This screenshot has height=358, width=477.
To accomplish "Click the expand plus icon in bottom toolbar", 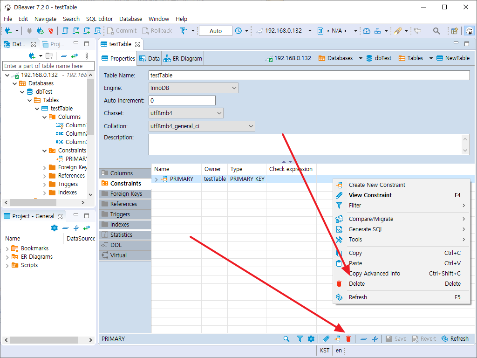I will pyautogui.click(x=375, y=339).
